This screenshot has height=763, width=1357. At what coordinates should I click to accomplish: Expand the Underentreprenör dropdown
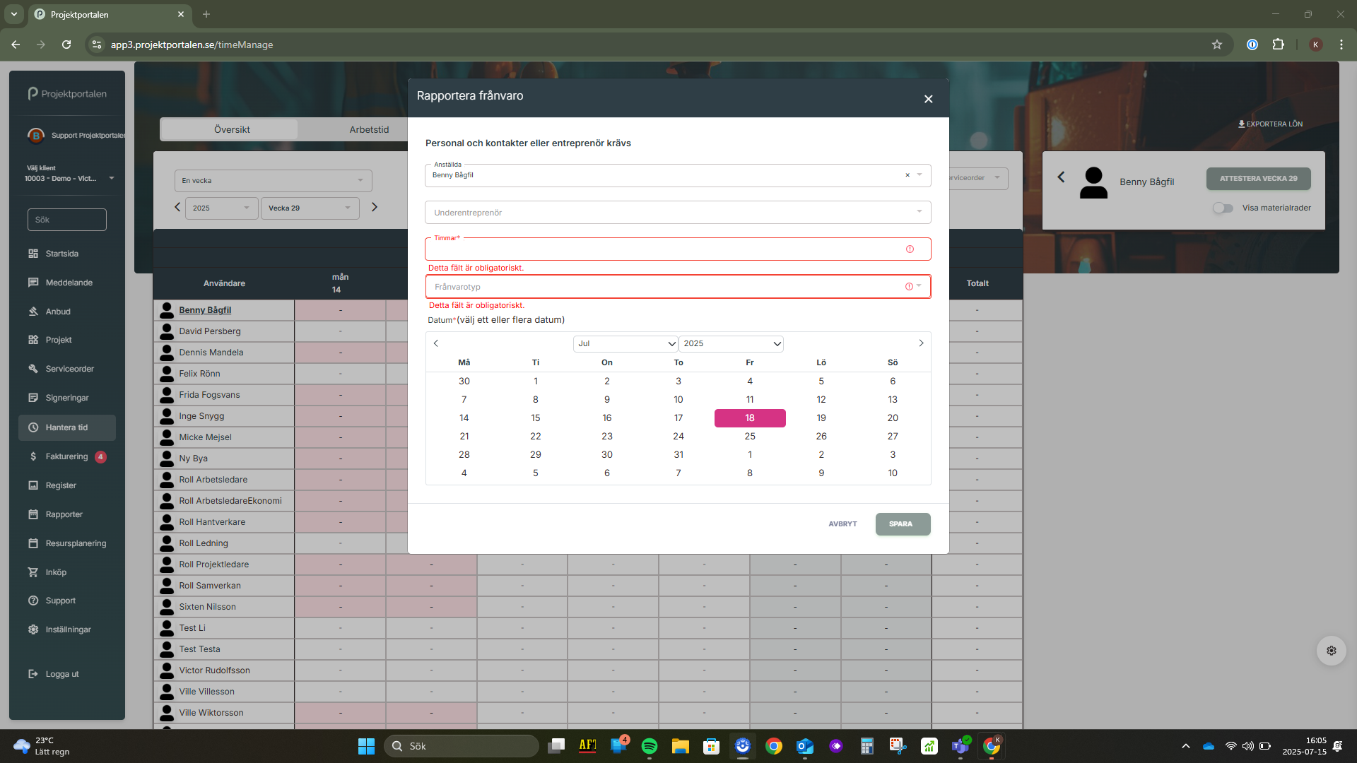click(x=677, y=213)
